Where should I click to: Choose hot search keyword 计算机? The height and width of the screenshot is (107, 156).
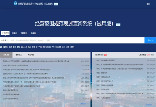72,47
